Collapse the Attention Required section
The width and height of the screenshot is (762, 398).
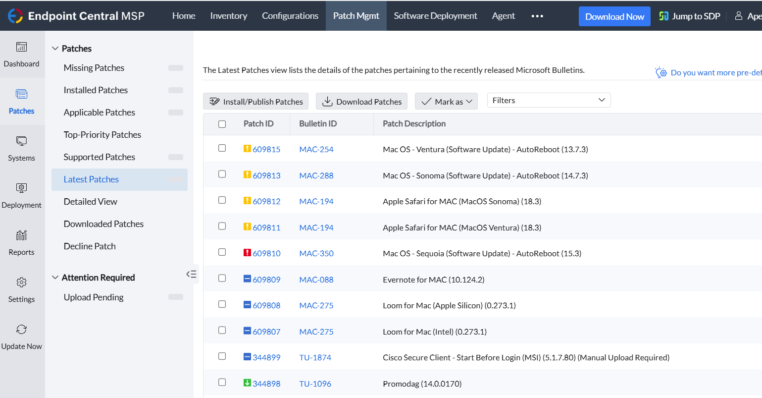click(55, 278)
